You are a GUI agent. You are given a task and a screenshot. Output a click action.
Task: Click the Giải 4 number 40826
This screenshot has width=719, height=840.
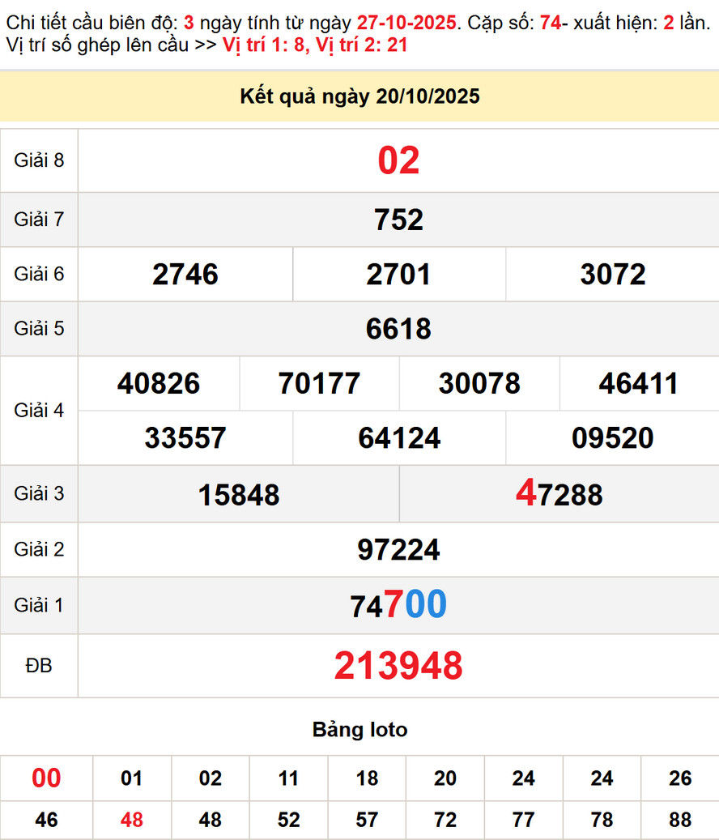click(159, 383)
